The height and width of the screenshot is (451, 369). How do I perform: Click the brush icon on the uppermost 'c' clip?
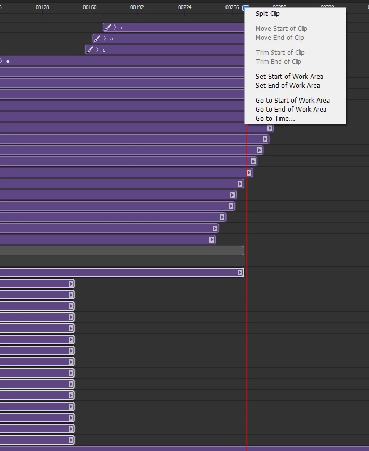[x=107, y=27]
